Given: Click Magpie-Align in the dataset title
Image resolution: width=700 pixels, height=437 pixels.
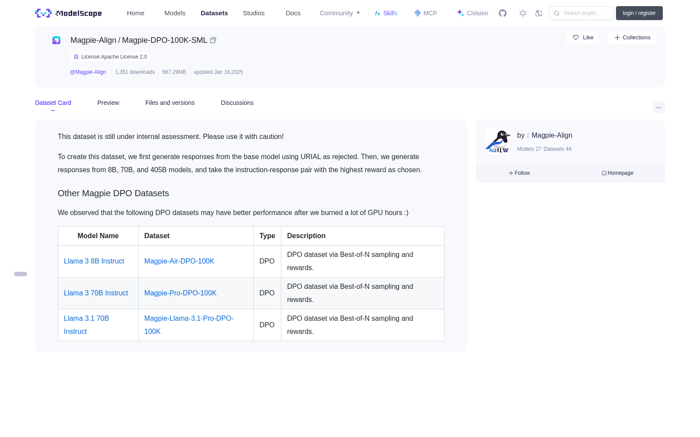Looking at the screenshot, I should coord(93,40).
